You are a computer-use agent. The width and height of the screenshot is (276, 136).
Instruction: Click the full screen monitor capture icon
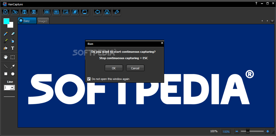[85, 12]
